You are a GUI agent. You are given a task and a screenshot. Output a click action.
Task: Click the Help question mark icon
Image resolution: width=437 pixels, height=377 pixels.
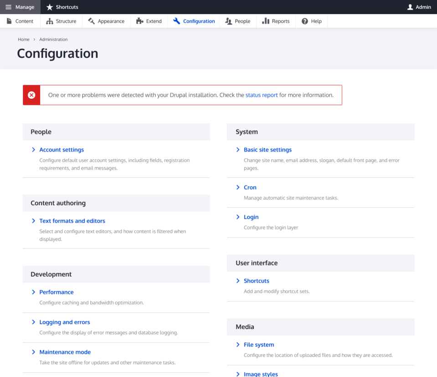click(305, 21)
